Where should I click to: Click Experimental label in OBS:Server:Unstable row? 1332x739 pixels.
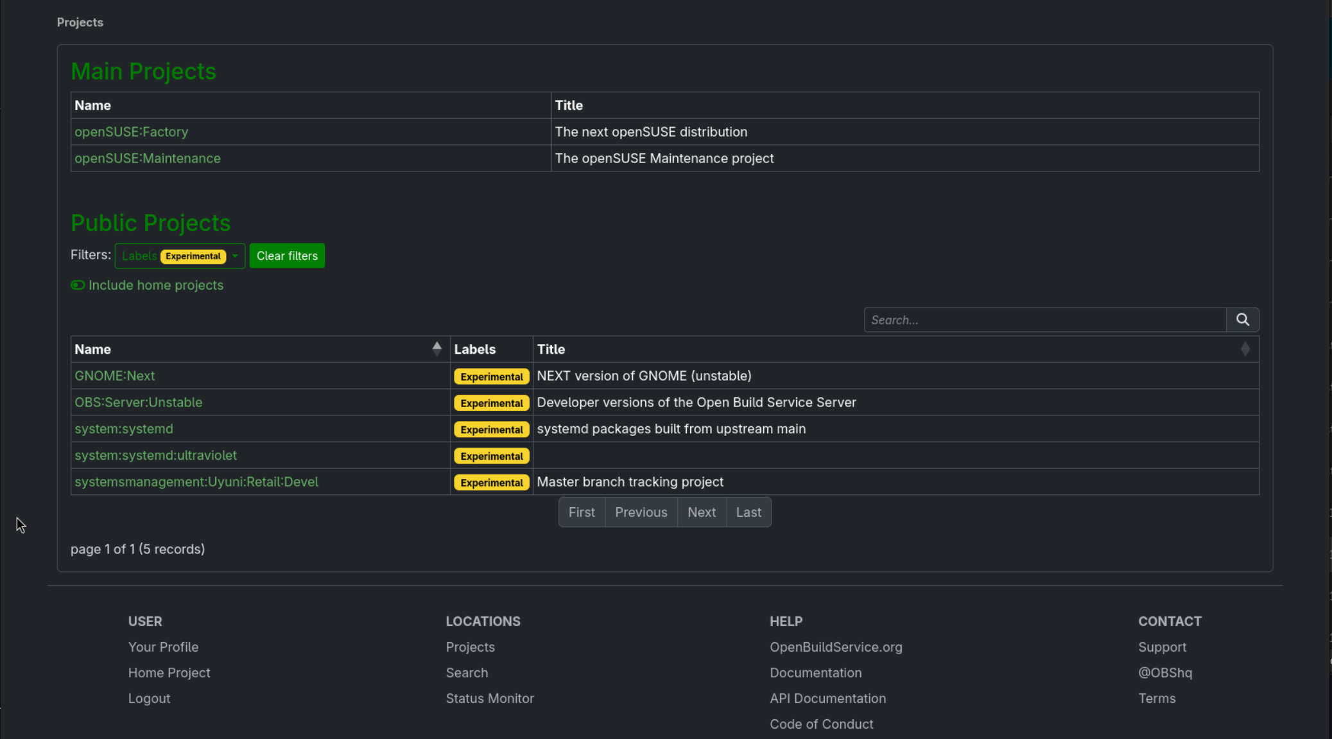tap(492, 403)
